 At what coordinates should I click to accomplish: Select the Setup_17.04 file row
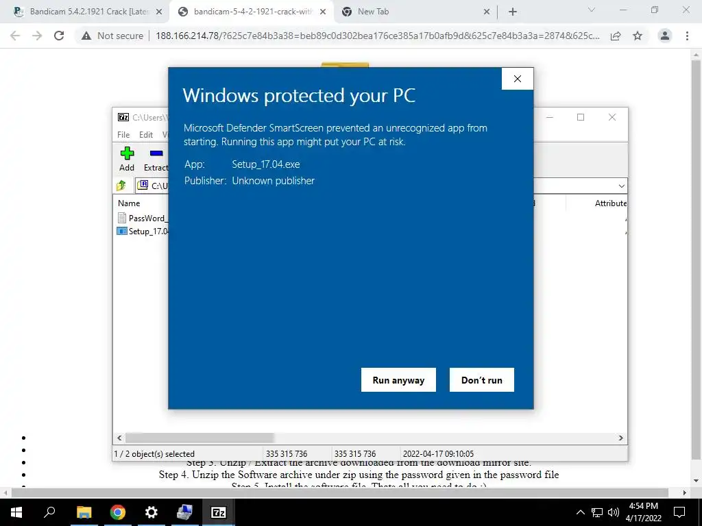click(143, 231)
